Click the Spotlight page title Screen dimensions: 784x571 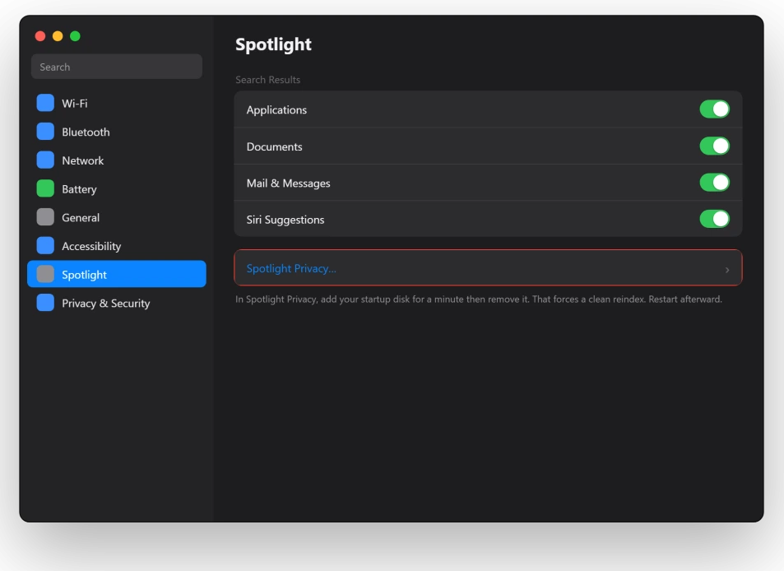(273, 44)
